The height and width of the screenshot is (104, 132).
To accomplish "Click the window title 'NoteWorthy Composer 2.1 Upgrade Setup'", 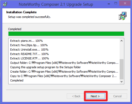I will pos(56,4).
